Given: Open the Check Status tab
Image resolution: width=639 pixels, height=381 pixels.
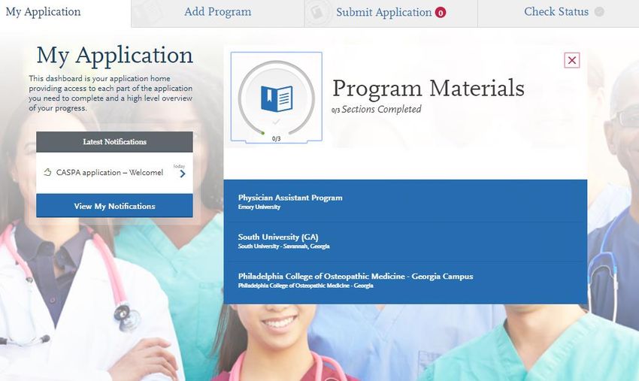Looking at the screenshot, I should click(x=559, y=12).
